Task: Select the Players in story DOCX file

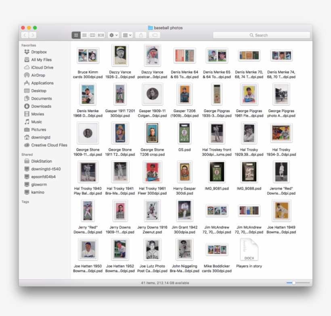Action: pos(249,250)
